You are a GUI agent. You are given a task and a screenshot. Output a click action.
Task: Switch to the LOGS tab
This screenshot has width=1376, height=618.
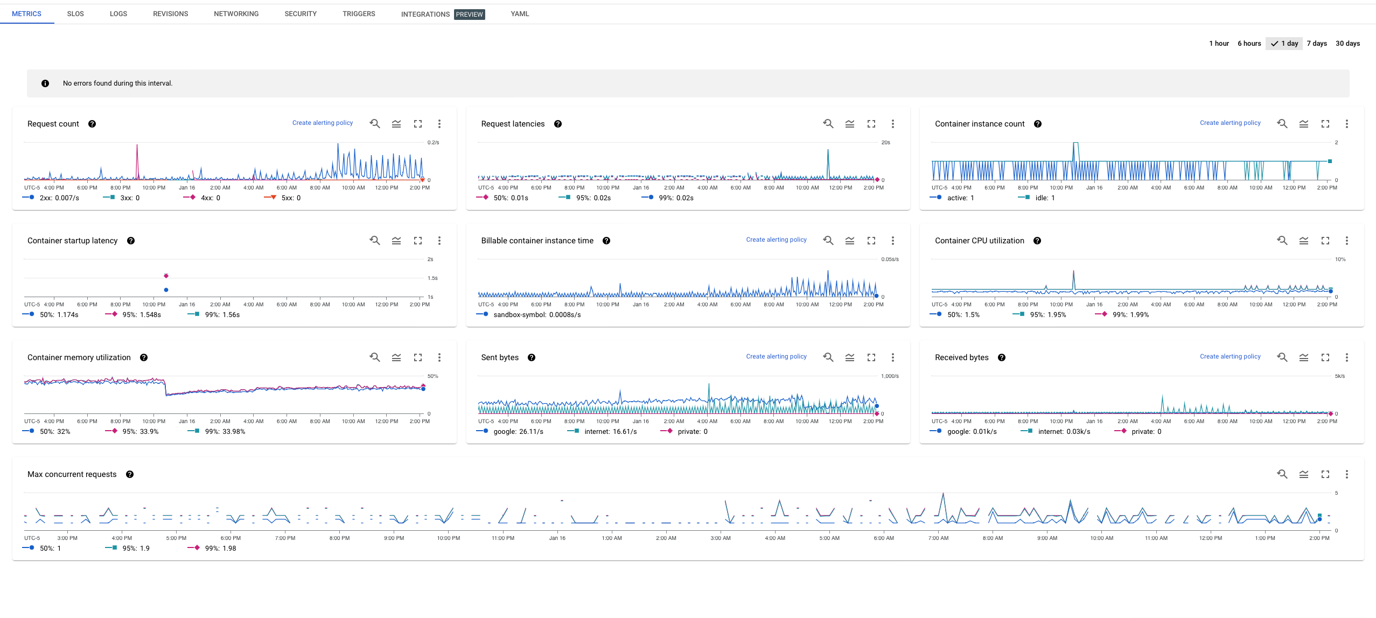(x=118, y=14)
